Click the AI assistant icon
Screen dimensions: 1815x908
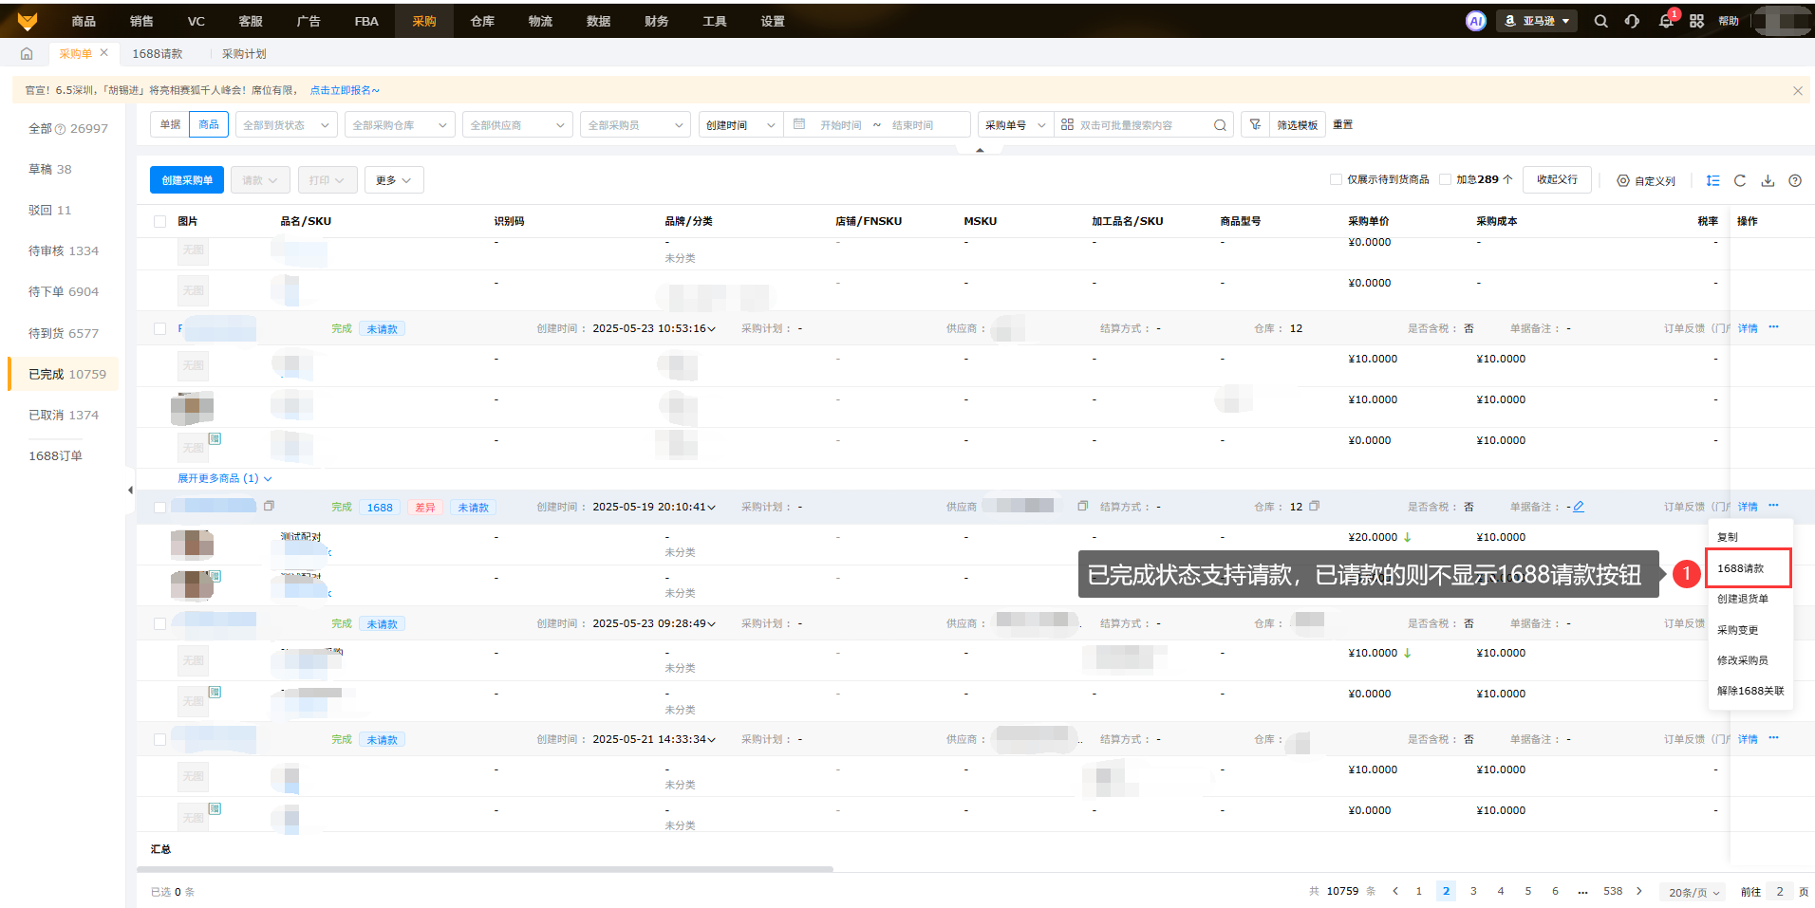1475,21
